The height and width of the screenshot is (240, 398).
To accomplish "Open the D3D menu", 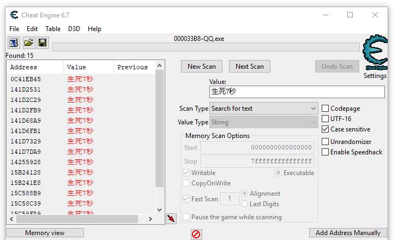I will 74,29.
